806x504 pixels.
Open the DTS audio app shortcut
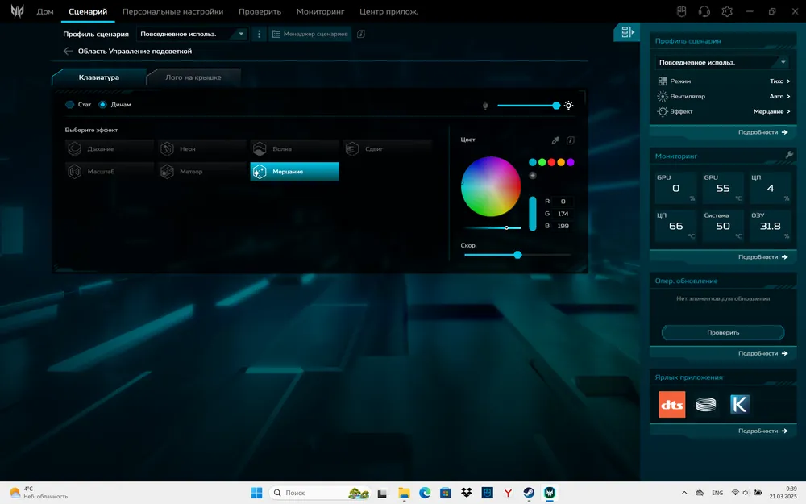(672, 404)
